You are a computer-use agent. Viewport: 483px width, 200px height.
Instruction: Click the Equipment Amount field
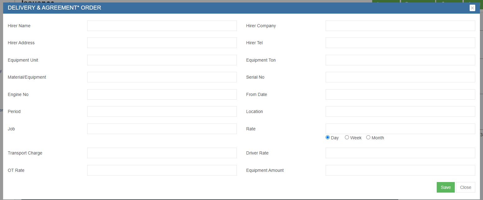tap(400, 170)
